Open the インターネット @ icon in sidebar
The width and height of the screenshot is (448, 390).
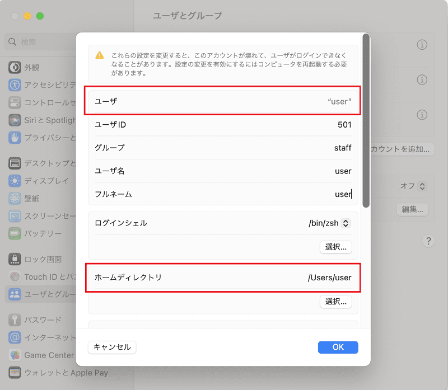click(x=15, y=337)
